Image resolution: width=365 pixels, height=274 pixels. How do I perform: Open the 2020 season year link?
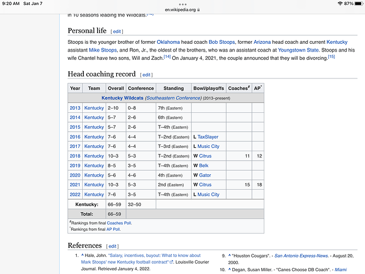coord(75,175)
